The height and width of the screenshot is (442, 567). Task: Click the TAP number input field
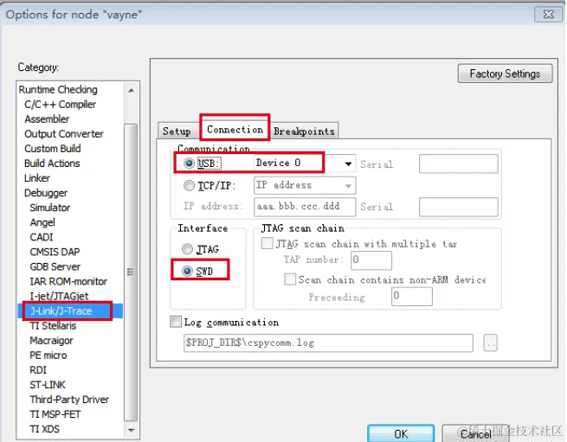tap(371, 259)
